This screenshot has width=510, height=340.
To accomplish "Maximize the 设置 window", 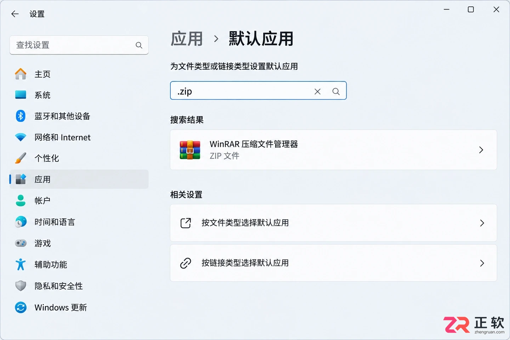I will (471, 10).
